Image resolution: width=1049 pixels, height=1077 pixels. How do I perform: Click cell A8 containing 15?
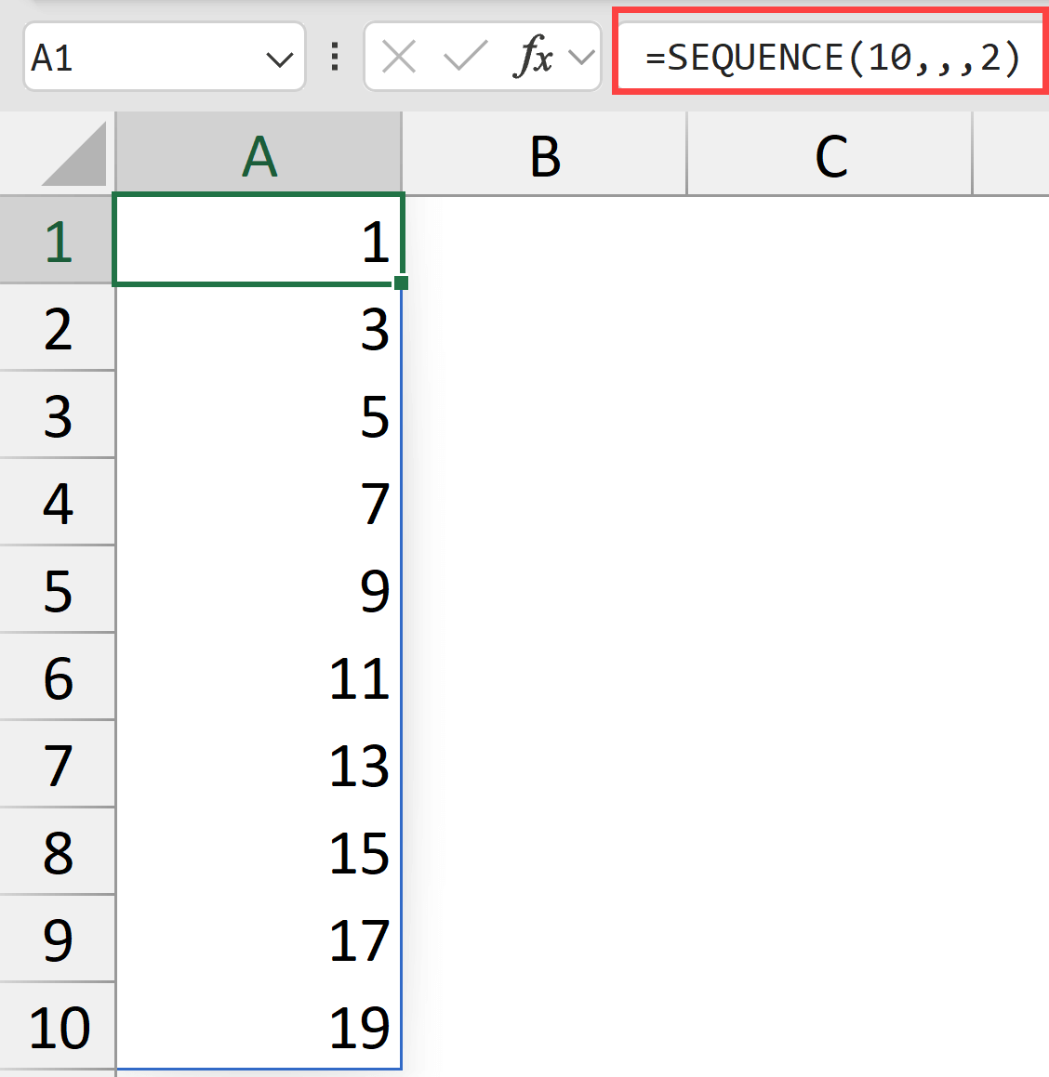(259, 852)
